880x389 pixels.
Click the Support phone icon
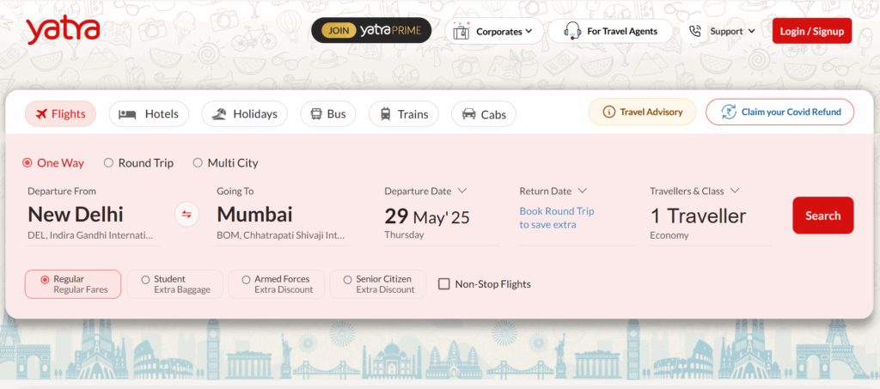[x=695, y=32]
